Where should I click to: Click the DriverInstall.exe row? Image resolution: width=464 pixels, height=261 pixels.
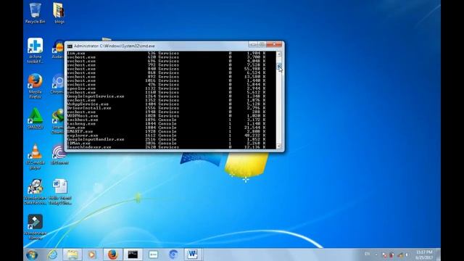(166, 108)
